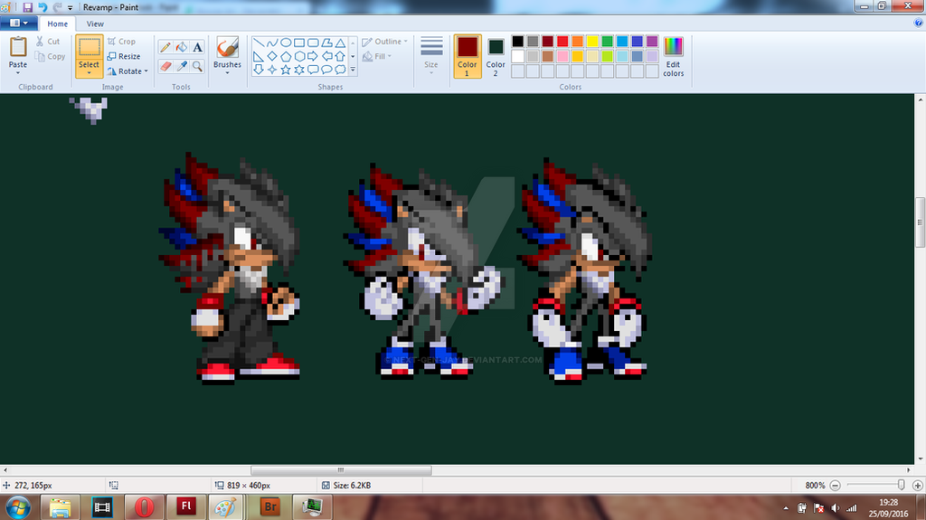Open the shape Outline dropdown
The height and width of the screenshot is (520, 926).
[385, 42]
